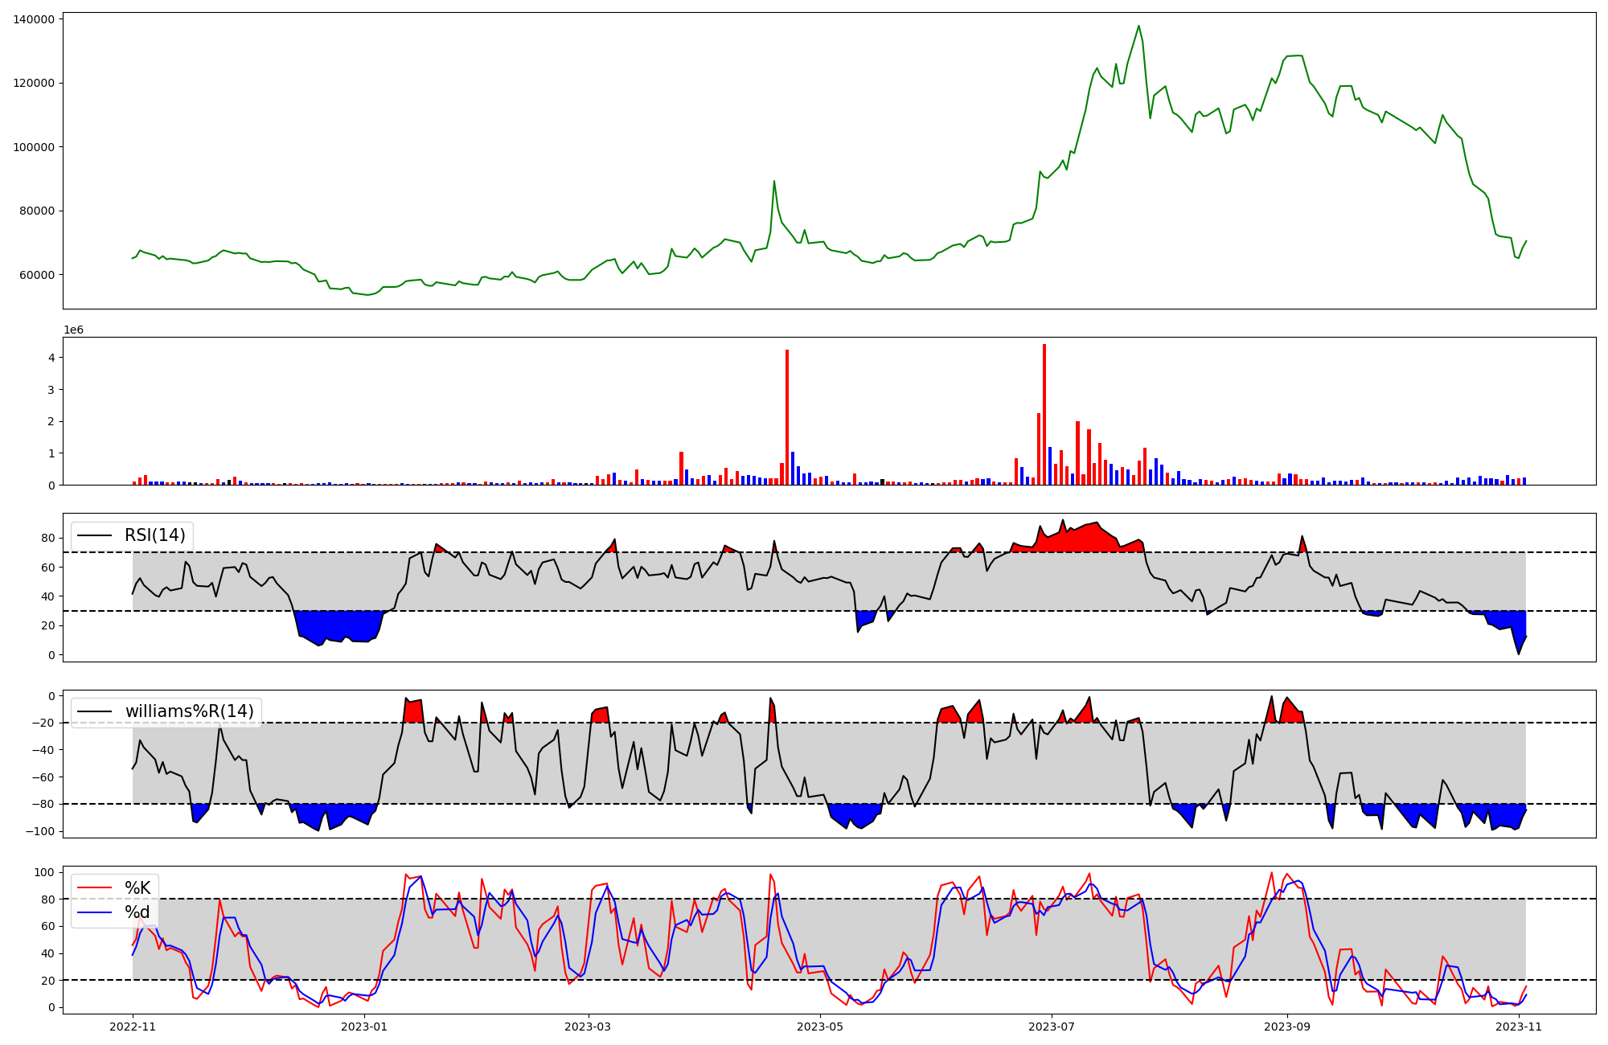Click the price chart peak near 2023-07

tap(1138, 27)
